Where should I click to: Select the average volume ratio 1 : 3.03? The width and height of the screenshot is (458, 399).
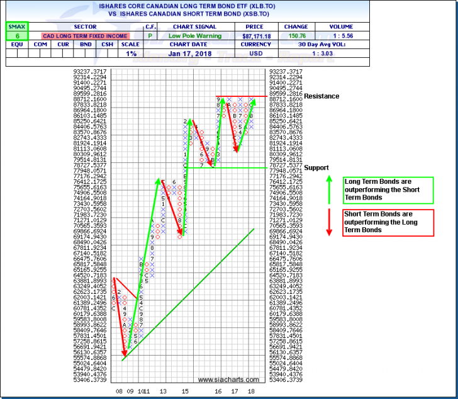pos(323,53)
